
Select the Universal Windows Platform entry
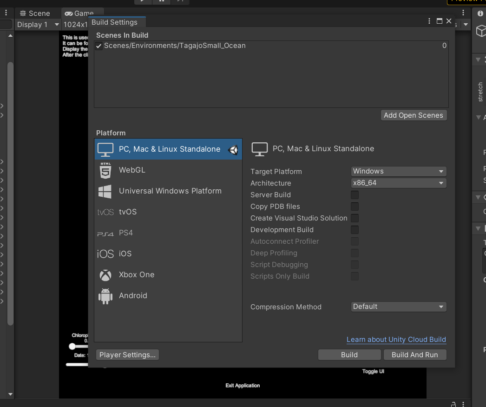point(168,191)
